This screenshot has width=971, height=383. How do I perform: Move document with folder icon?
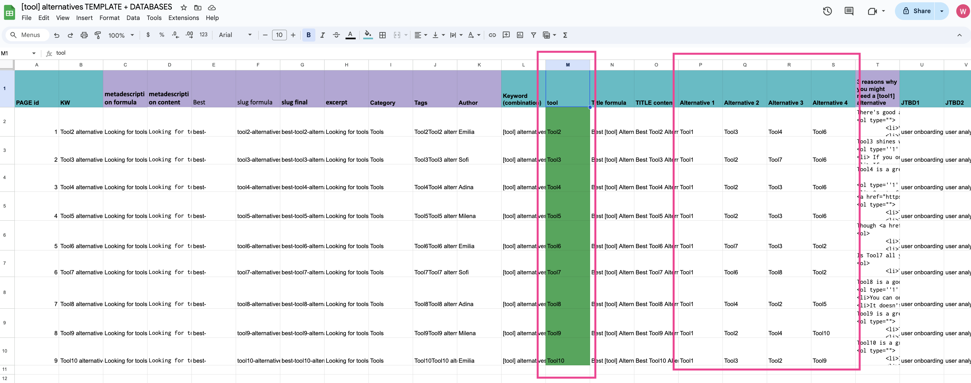[x=198, y=8]
